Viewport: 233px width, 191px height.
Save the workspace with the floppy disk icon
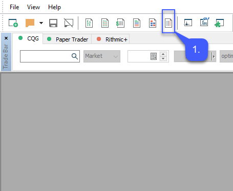point(53,23)
